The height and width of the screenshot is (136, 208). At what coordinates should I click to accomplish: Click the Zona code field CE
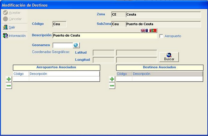[x=119, y=15]
